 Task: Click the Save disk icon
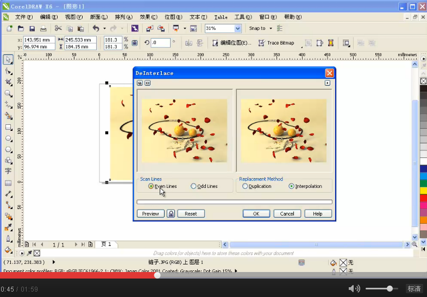(x=32, y=28)
